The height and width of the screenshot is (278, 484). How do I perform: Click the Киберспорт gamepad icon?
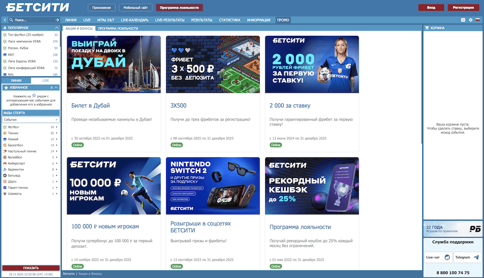tap(5, 163)
